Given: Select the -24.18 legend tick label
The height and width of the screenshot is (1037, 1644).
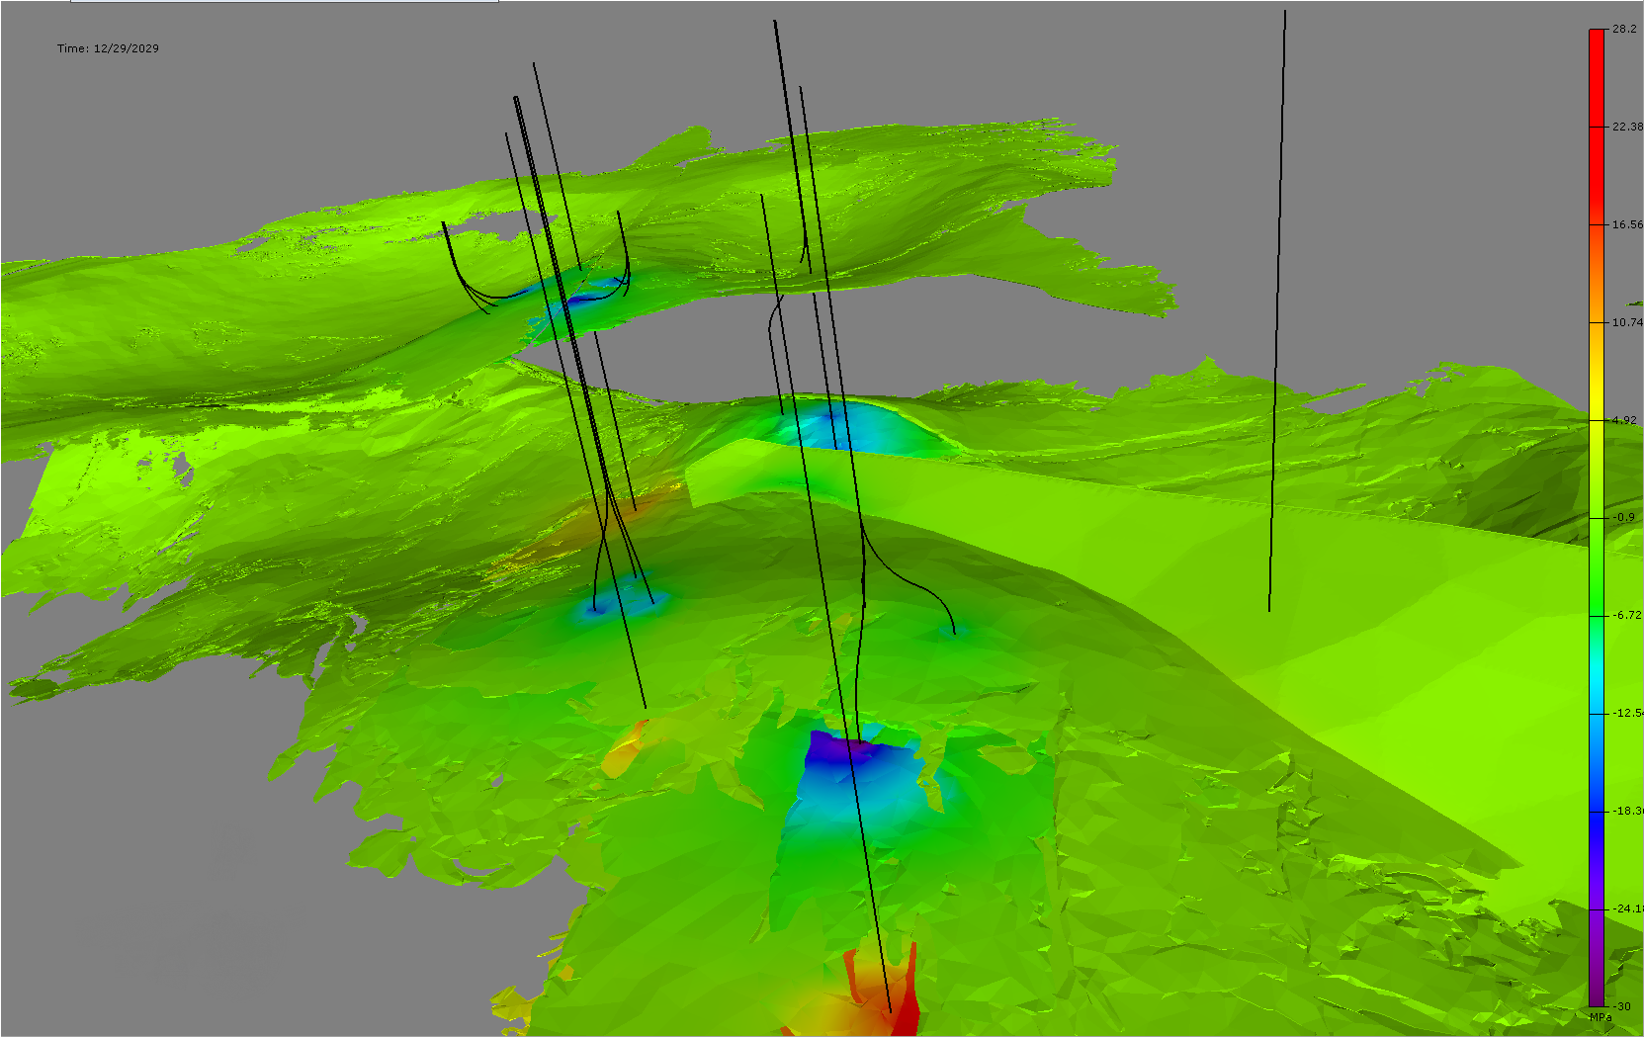Looking at the screenshot, I should click(x=1628, y=909).
